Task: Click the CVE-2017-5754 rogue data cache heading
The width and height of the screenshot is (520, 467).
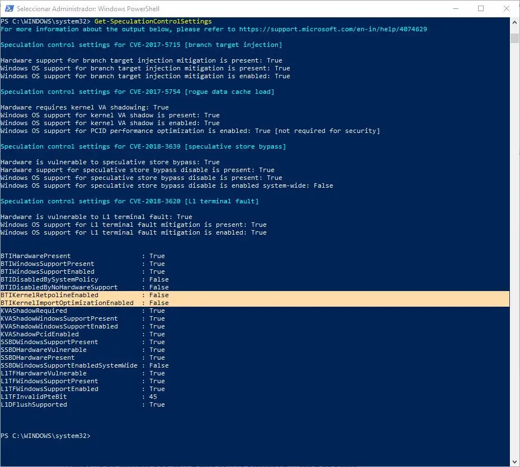Action: (x=138, y=92)
